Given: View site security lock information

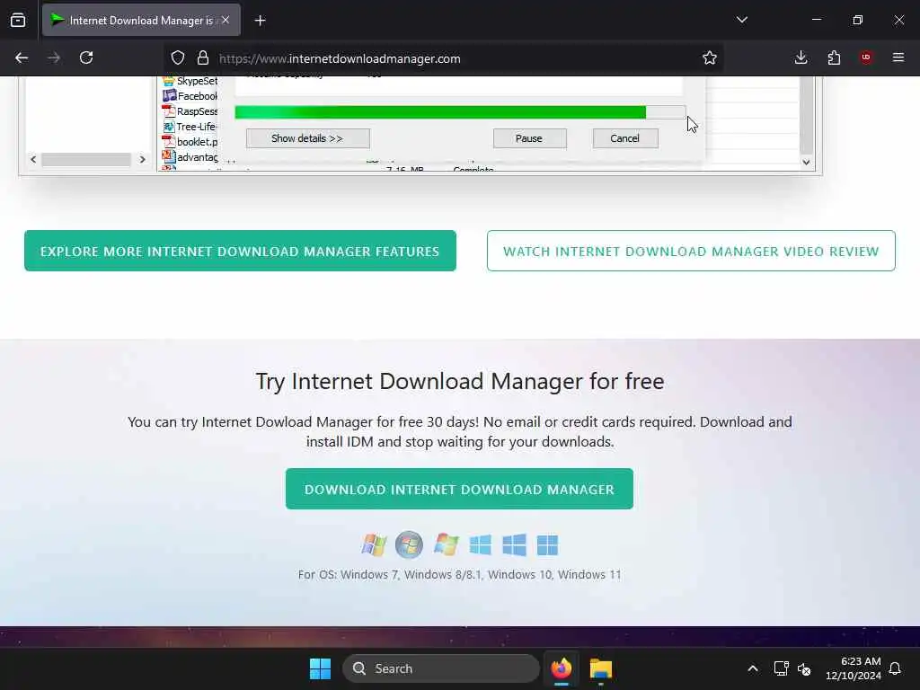Looking at the screenshot, I should (203, 58).
